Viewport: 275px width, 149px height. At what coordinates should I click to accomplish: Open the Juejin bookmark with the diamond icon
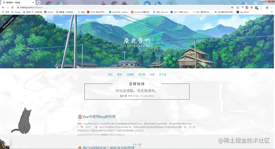[81, 12]
